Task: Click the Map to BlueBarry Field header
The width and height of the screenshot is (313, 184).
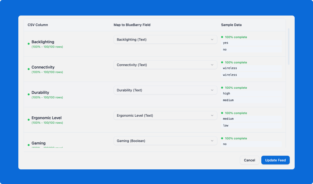Action: (131, 25)
